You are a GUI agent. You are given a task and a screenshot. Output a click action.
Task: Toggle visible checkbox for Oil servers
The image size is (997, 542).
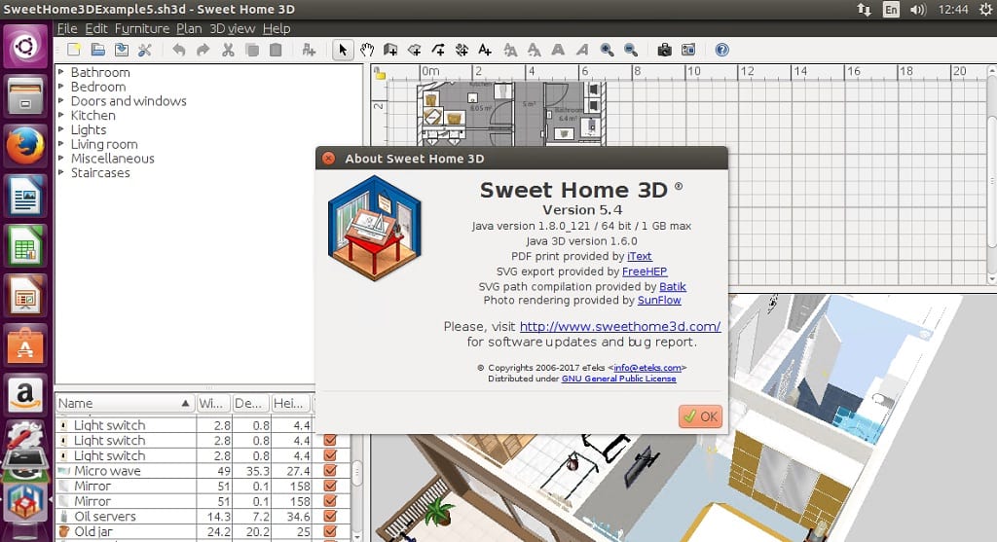pos(330,517)
